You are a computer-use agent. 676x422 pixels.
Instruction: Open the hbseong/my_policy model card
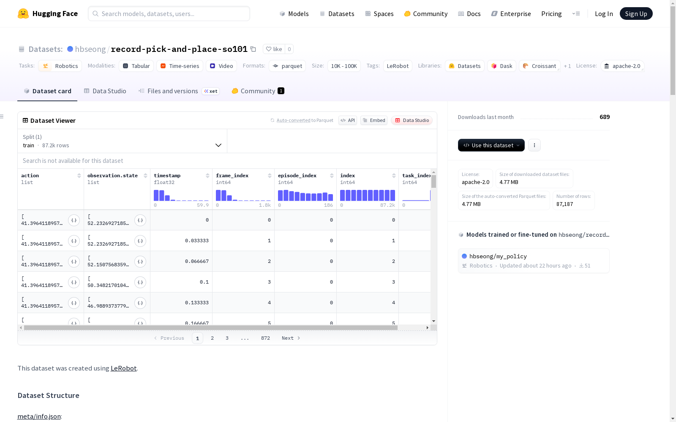[x=534, y=260]
